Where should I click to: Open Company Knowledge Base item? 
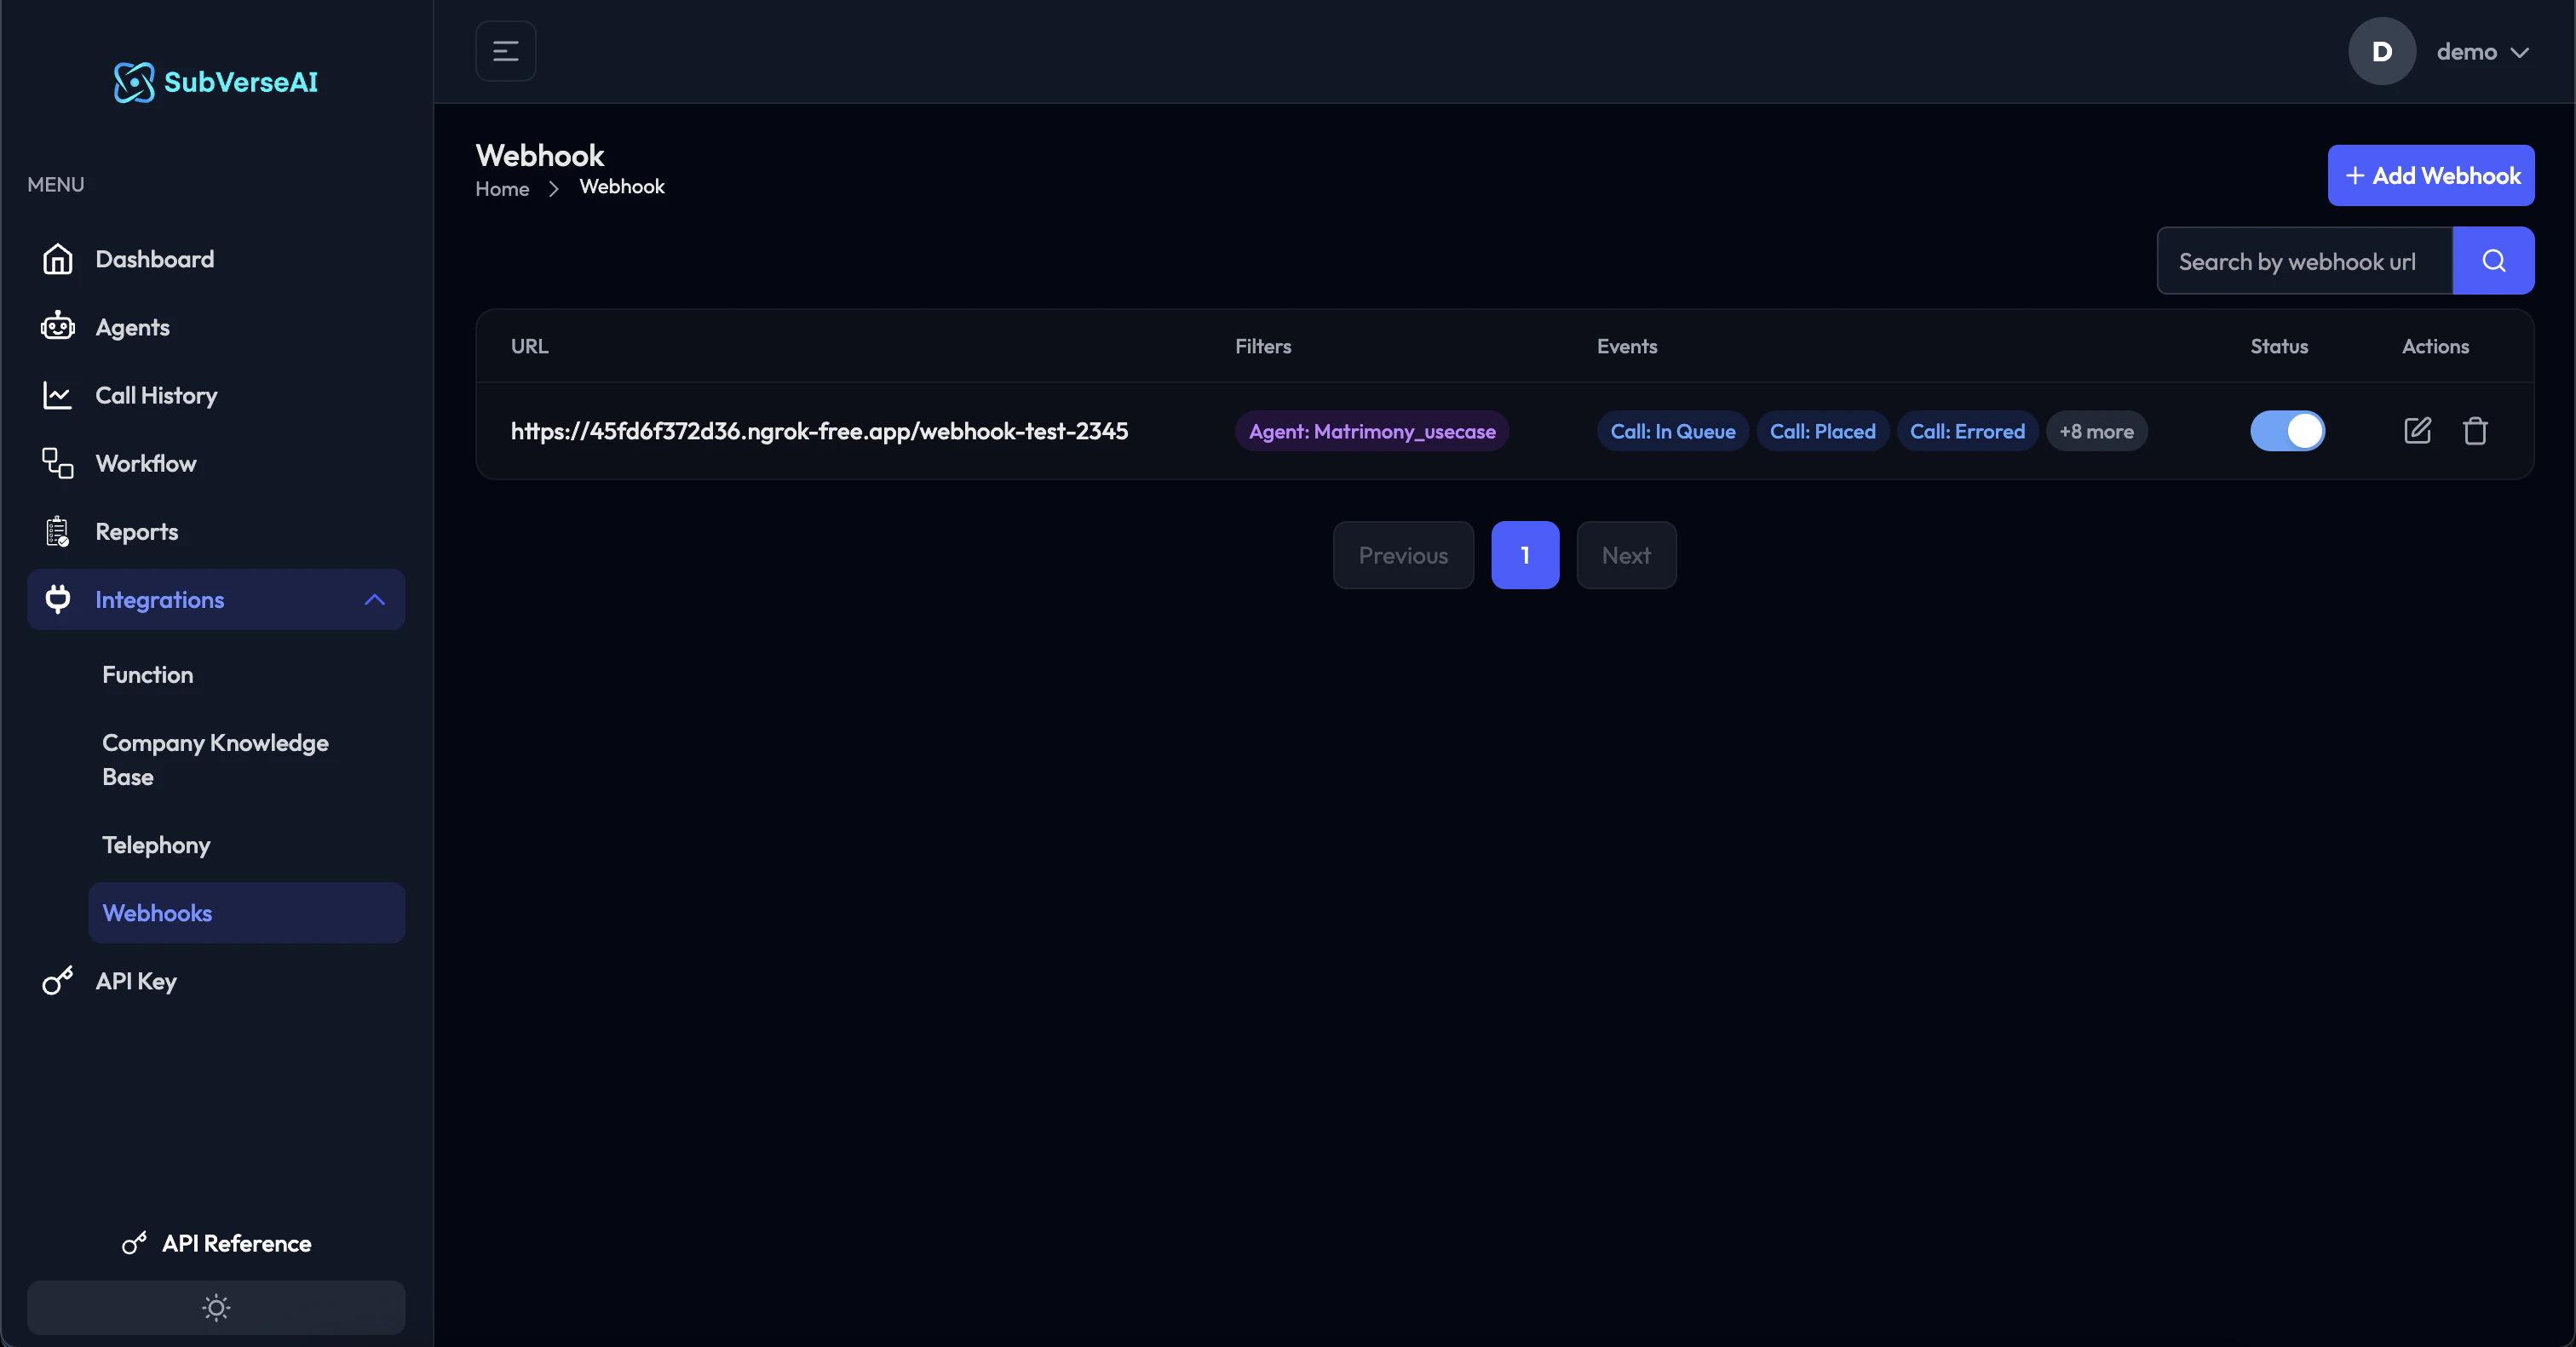[x=215, y=759]
